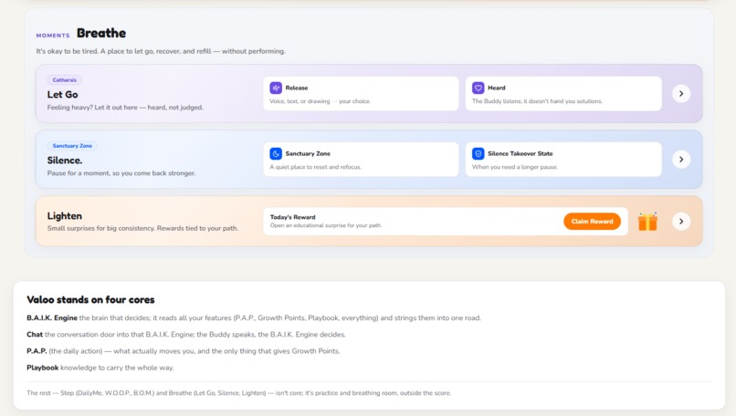
Task: Click the purple Release icon
Action: point(276,88)
